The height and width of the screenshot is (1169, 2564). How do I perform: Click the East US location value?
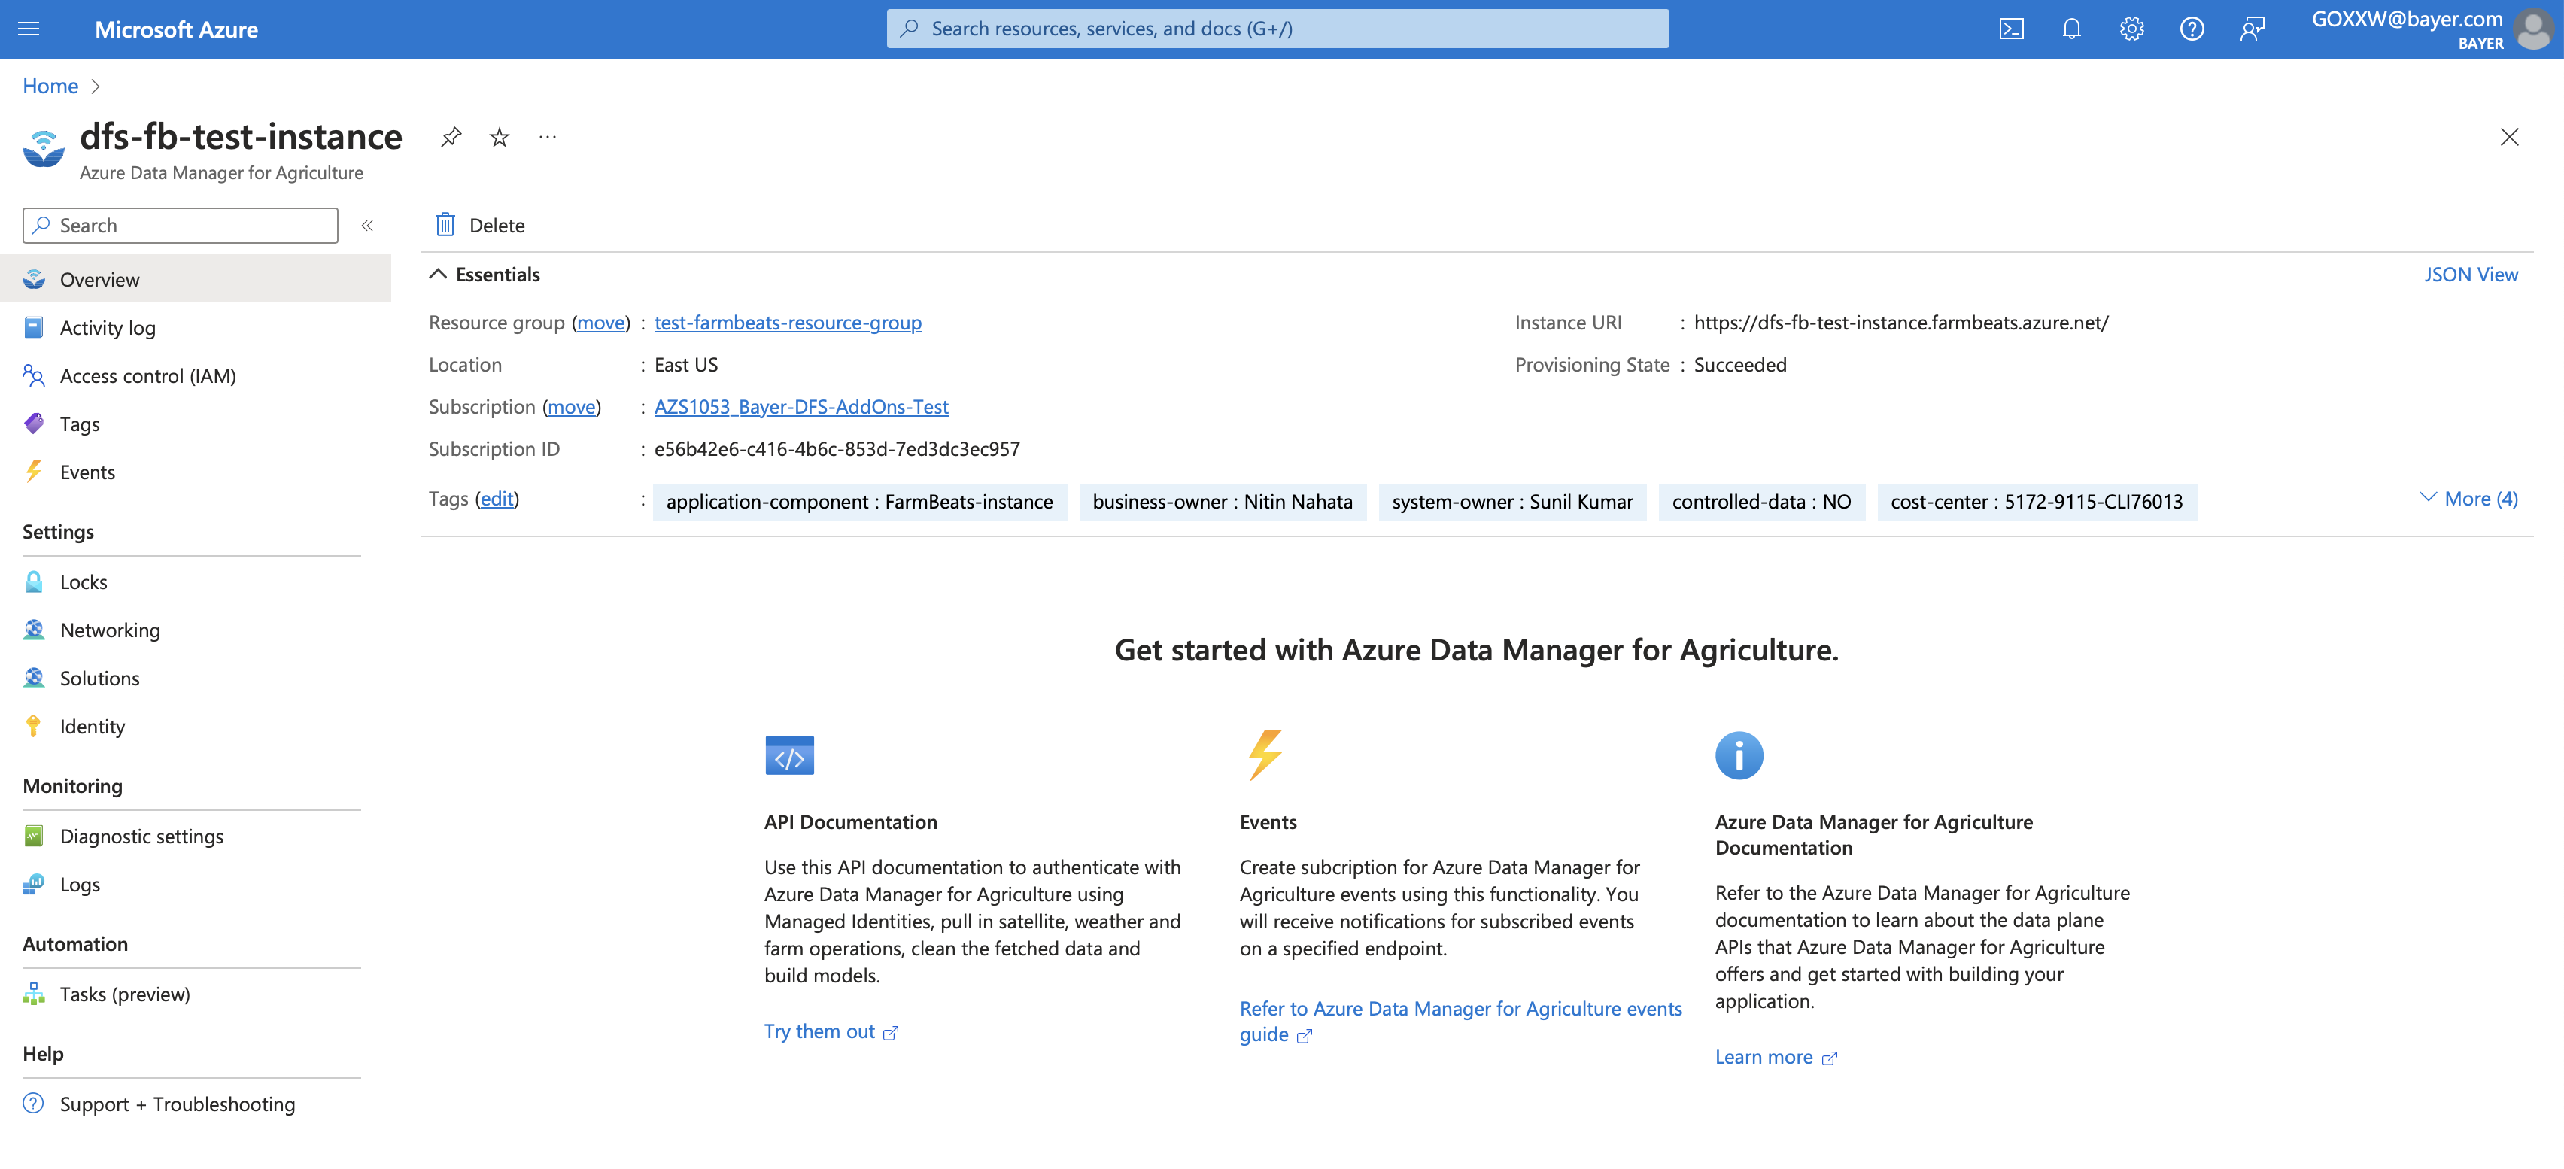coord(686,364)
